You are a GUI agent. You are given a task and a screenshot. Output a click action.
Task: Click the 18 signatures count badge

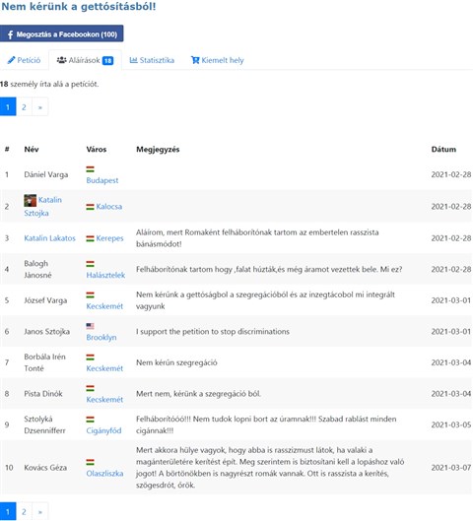107,60
